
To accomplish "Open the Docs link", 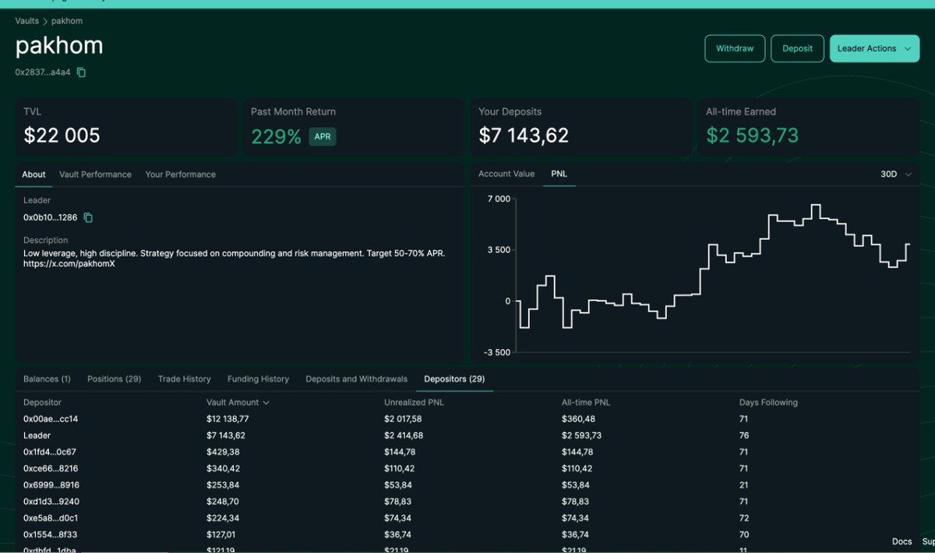I will [901, 541].
